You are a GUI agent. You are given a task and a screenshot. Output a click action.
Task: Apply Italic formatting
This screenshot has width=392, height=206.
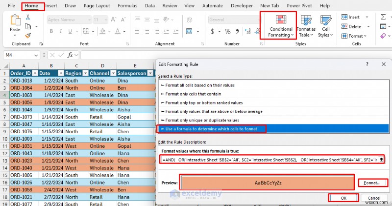pos(60,31)
